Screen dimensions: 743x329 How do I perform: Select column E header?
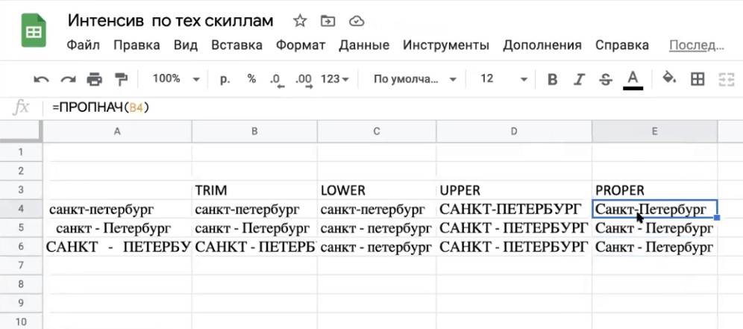point(654,131)
